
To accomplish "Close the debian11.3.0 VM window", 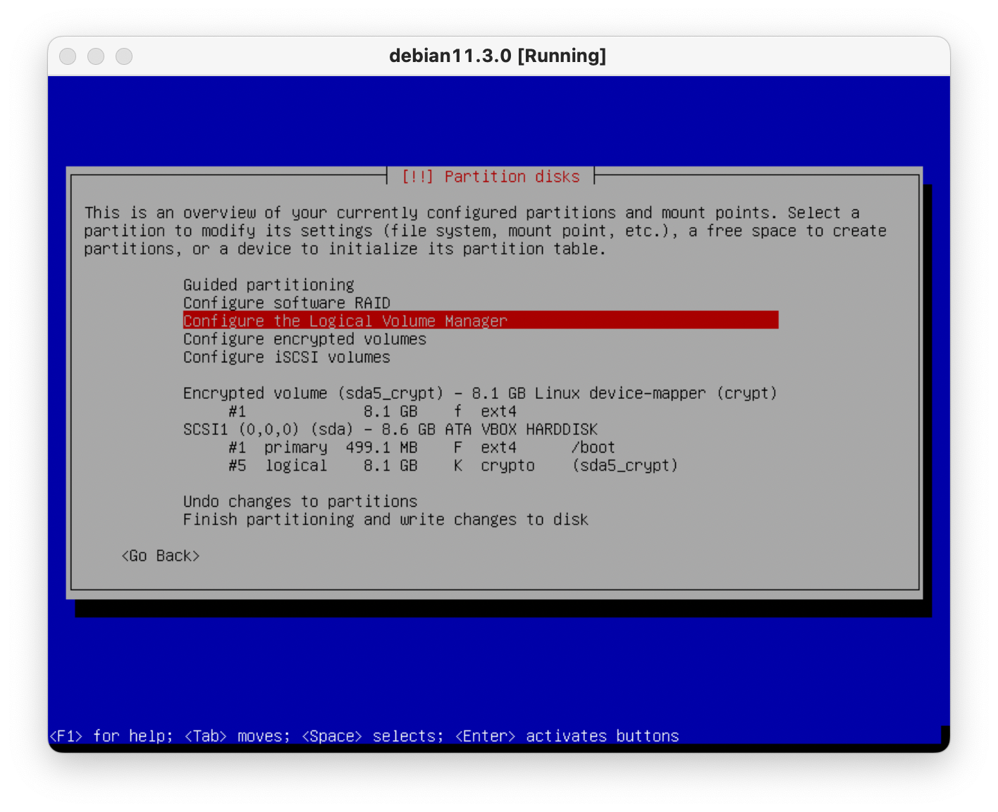I will coord(68,56).
